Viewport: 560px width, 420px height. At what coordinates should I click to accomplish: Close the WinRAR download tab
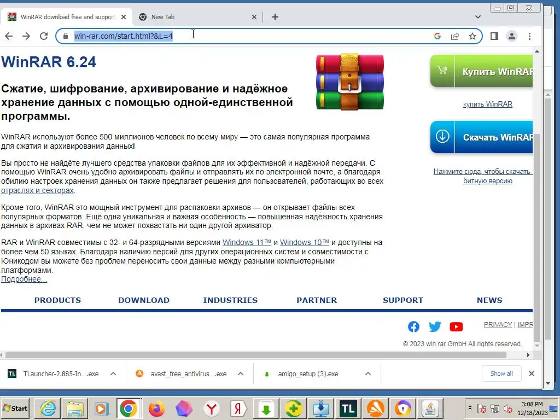(124, 17)
